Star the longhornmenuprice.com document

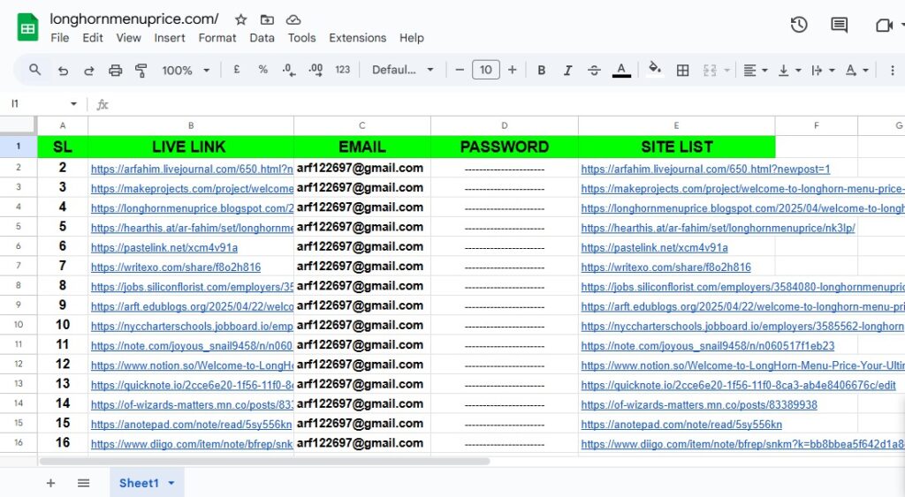(240, 19)
